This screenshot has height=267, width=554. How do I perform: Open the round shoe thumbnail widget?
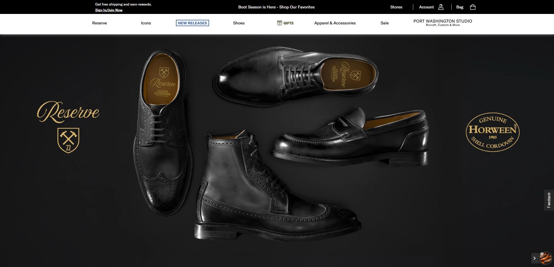(546, 258)
